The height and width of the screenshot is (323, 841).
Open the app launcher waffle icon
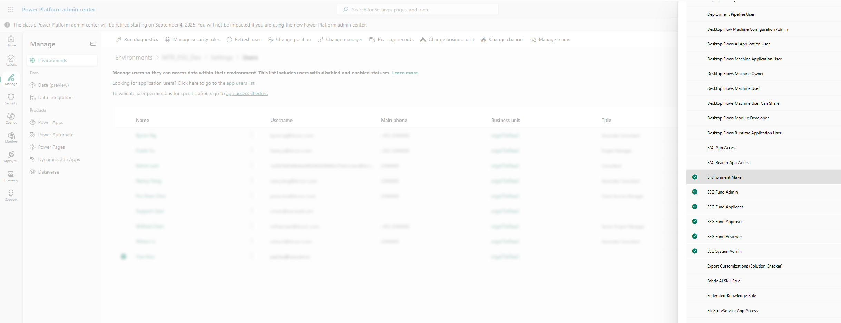tap(11, 9)
